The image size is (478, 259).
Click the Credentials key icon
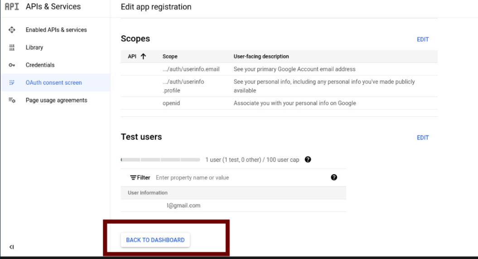[x=12, y=65]
